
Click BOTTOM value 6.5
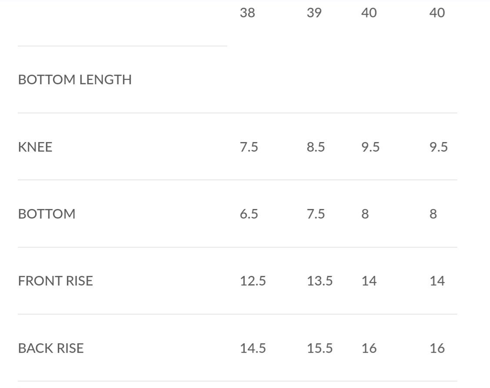coord(249,214)
